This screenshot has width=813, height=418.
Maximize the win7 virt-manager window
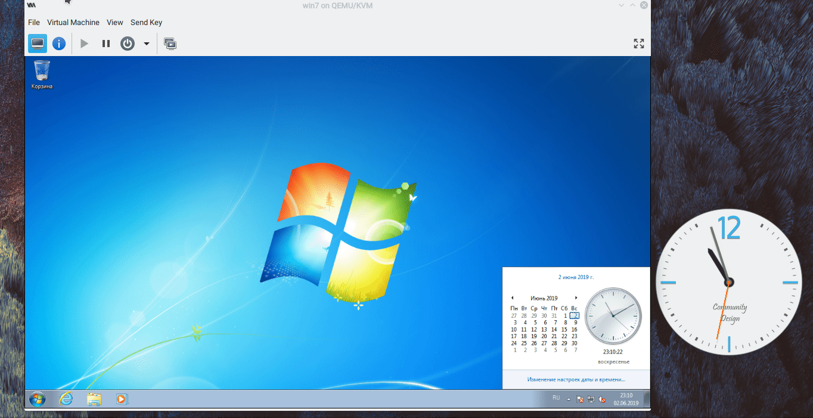(x=633, y=5)
